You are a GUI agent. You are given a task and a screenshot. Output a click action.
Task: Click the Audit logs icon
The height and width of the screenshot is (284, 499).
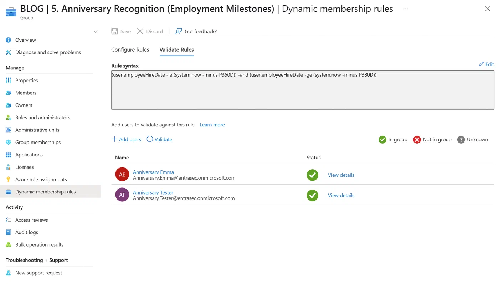(x=9, y=232)
